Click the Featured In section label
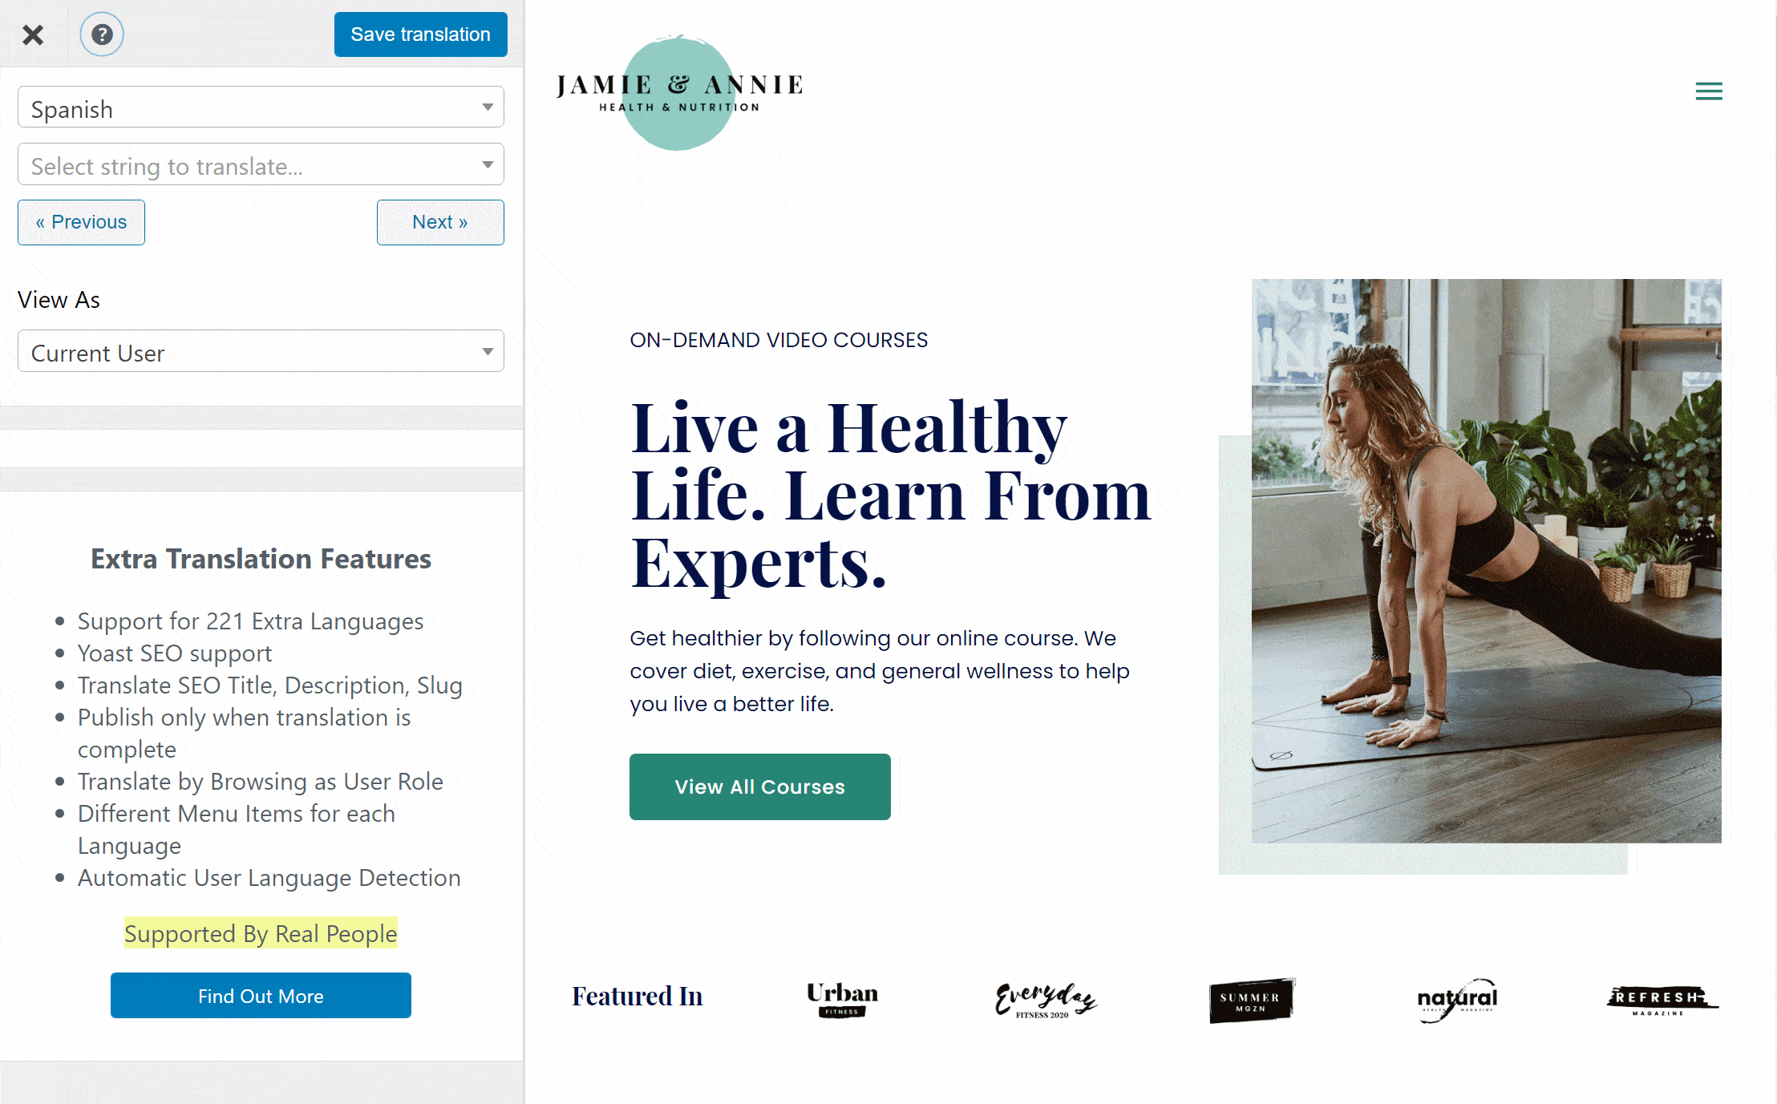 click(x=638, y=996)
